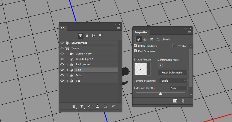Screen dimensions: 232x122
Task: Filter by Lights in 3D panel
Action: (100, 36)
